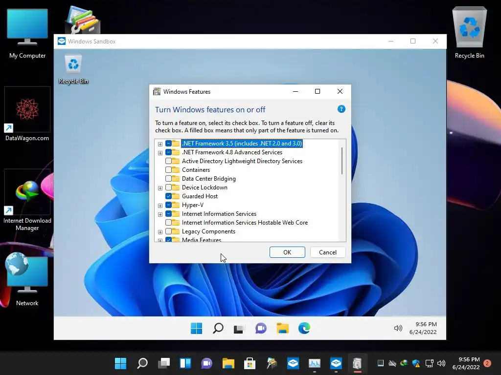Screen dimensions: 501x375
Task: Toggle the Hyper-V checkbox
Action: (168, 205)
